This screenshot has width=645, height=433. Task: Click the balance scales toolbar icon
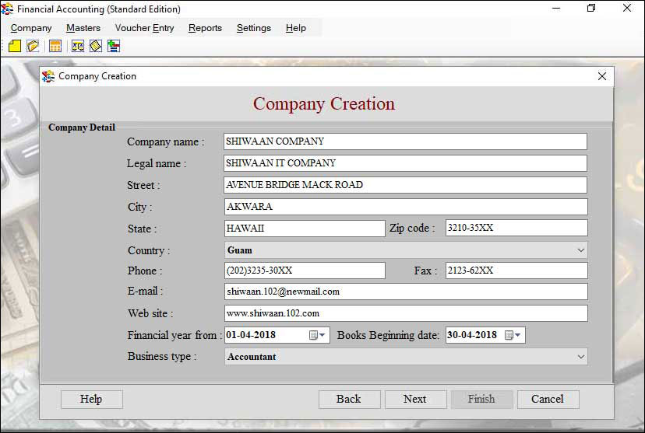coord(78,46)
